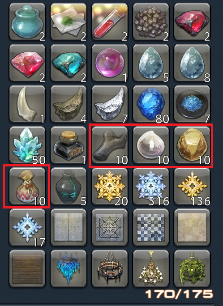
Task: Select the red faceted ruby gem
Action: point(27,63)
